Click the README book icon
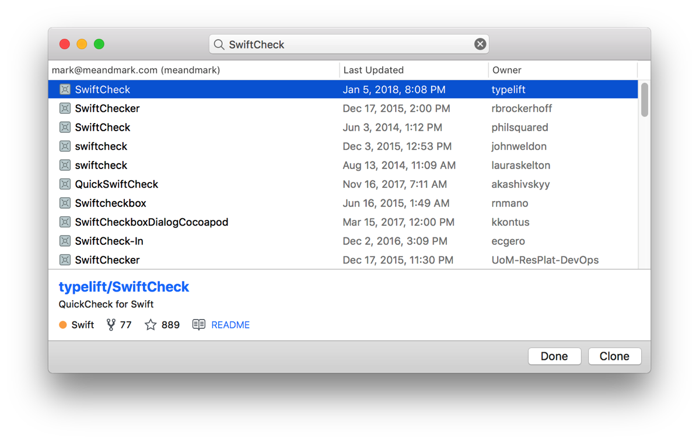 click(x=198, y=325)
